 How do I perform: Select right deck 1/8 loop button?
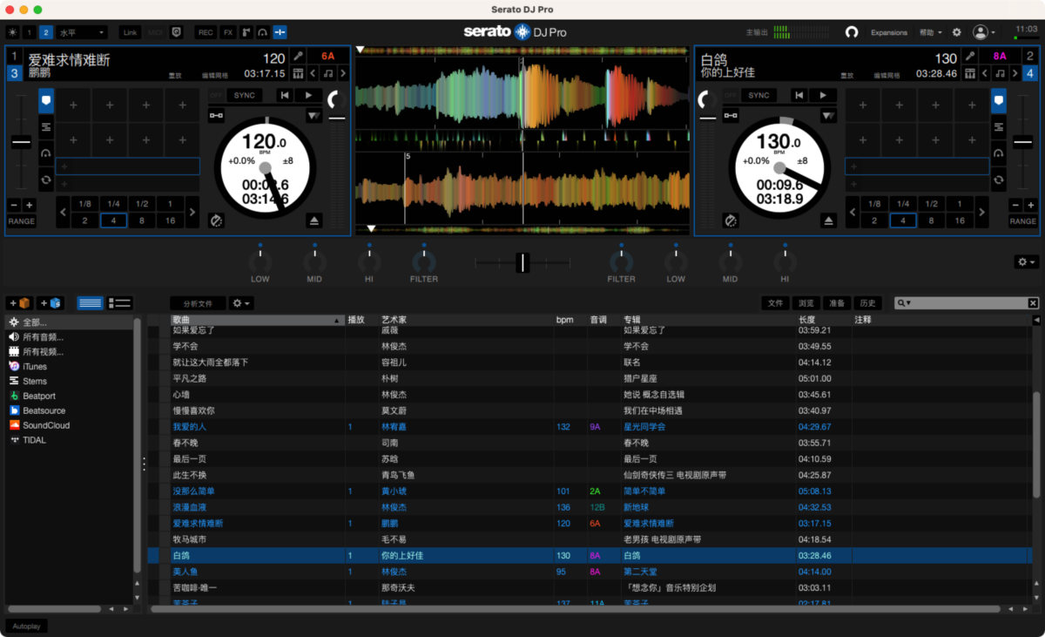[874, 204]
